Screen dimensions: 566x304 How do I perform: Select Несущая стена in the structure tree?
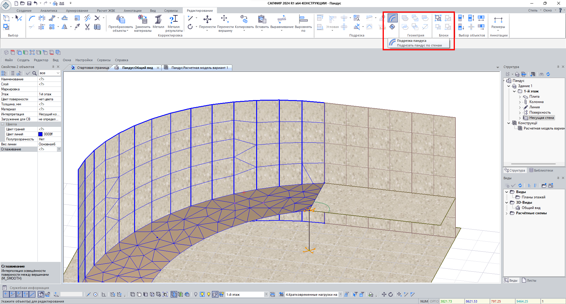(541, 118)
